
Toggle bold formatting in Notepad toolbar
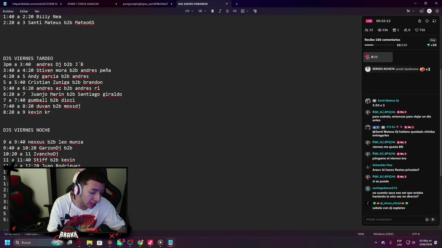(212, 11)
